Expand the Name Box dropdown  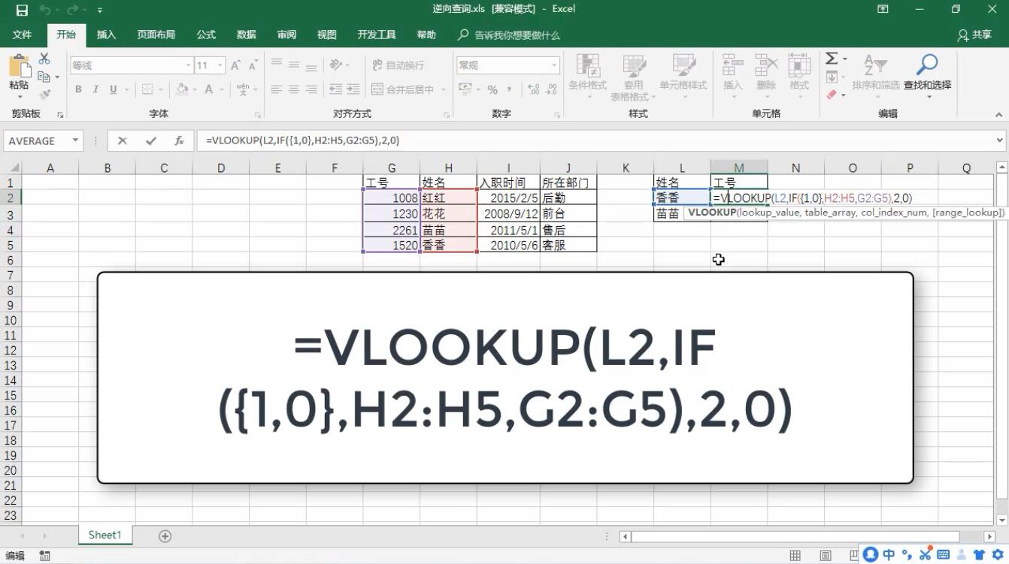tap(75, 140)
